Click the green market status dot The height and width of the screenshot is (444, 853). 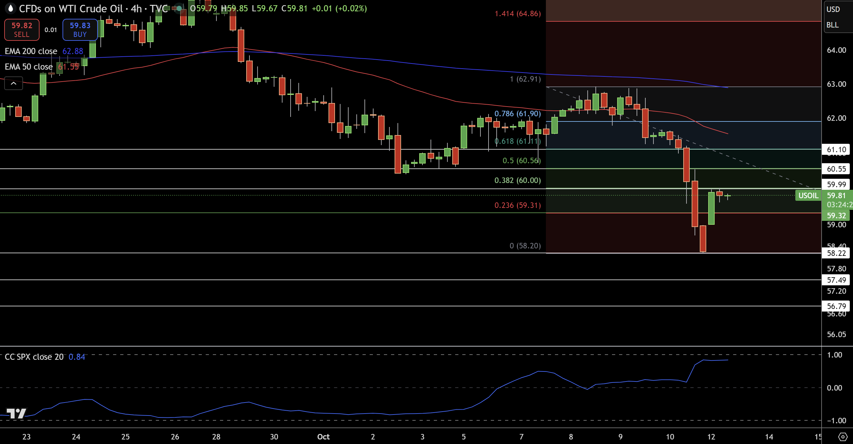(179, 8)
